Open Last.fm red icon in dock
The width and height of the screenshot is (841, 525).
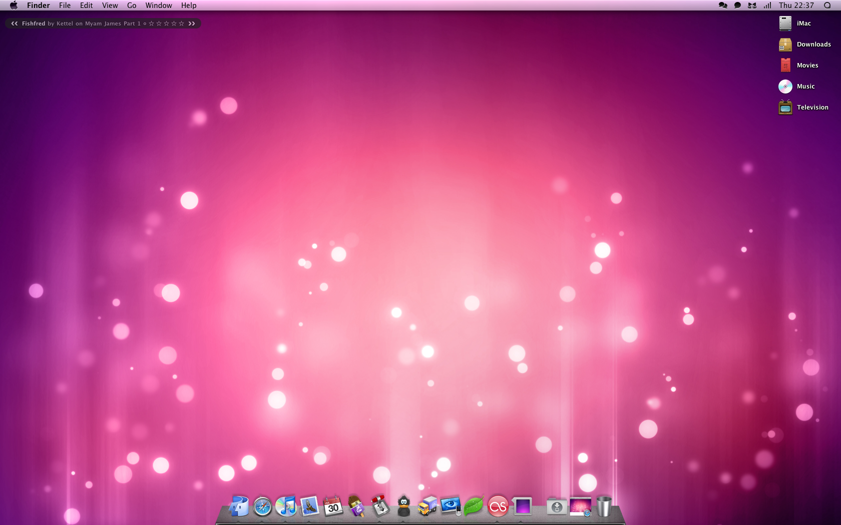498,507
